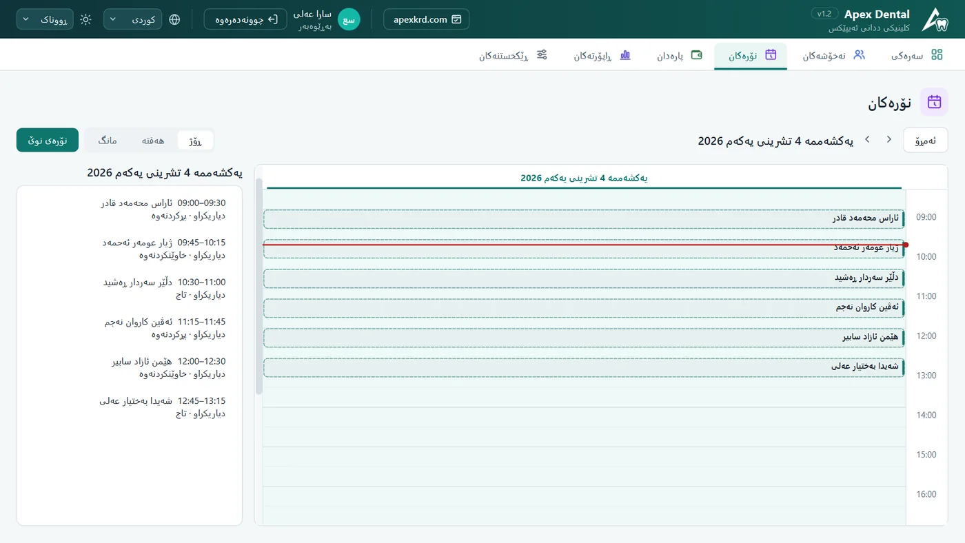Open دڵێر سەردار ڕەشید calendar block

[x=584, y=278]
